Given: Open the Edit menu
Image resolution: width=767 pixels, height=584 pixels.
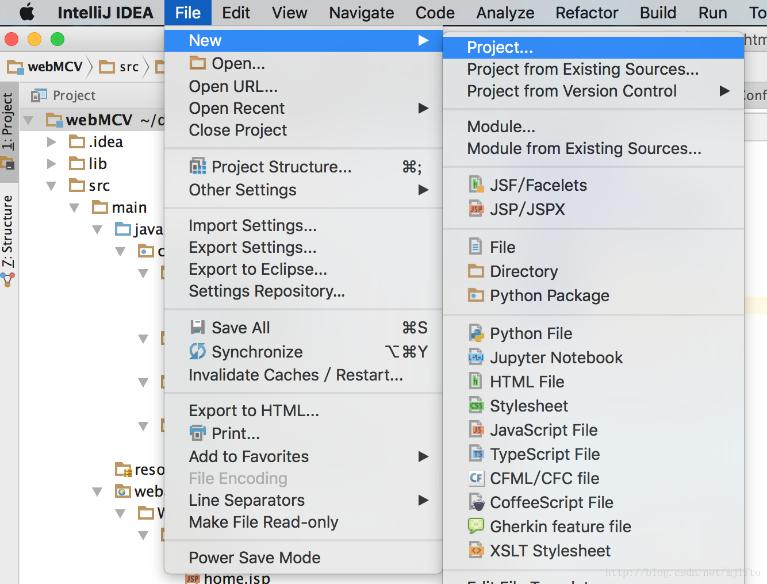Looking at the screenshot, I should (x=236, y=13).
